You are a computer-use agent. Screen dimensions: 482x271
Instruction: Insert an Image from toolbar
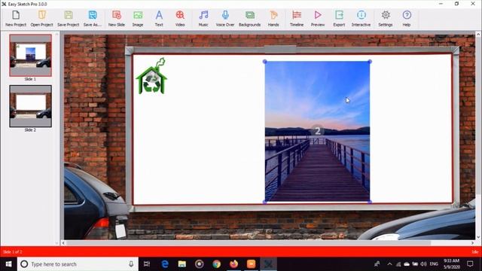tap(138, 18)
